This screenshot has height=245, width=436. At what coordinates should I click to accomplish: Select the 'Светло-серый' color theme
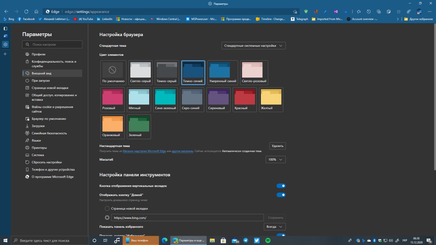click(x=140, y=72)
